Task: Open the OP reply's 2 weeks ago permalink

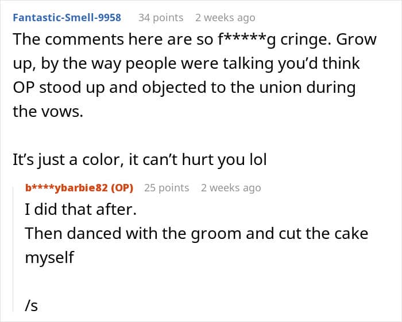Action: pos(231,188)
